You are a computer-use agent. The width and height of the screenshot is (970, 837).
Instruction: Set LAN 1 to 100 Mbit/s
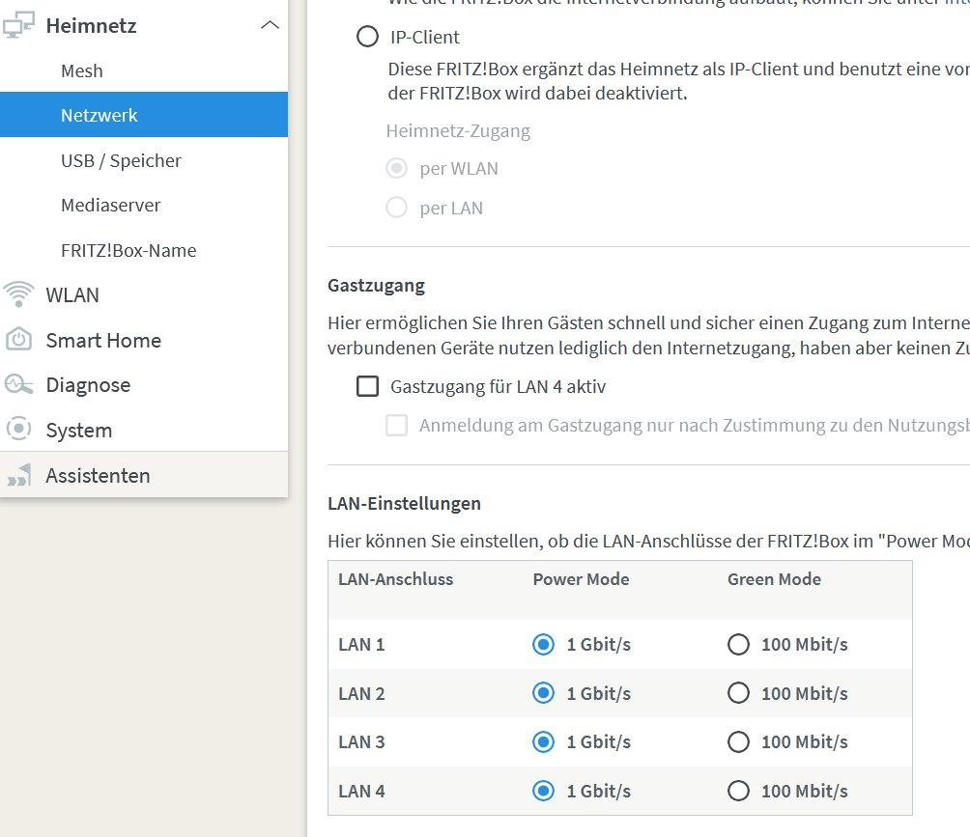click(x=738, y=644)
